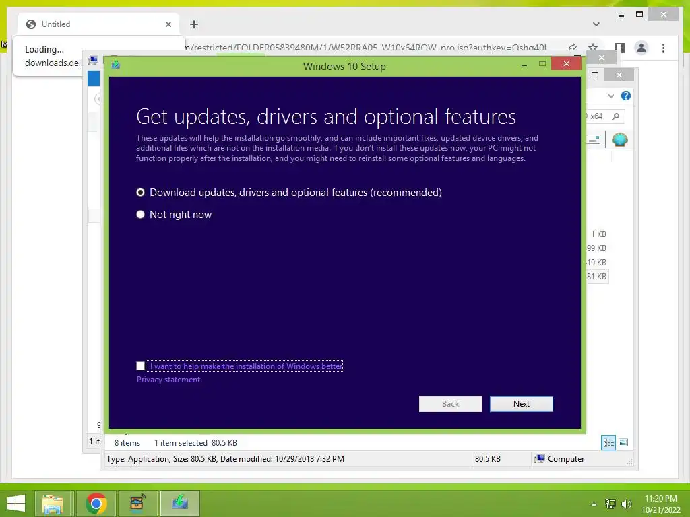Screen dimensions: 690x517
Task: Click the Computer label in status bar
Action: pos(566,458)
